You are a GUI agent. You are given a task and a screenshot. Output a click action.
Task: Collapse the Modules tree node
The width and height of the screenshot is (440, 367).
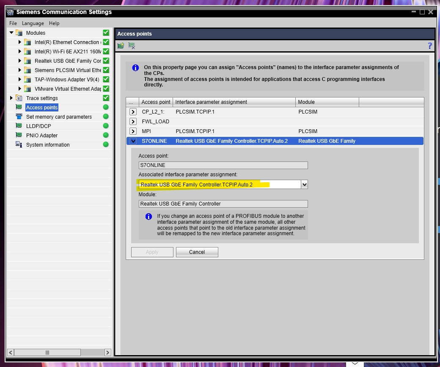11,33
